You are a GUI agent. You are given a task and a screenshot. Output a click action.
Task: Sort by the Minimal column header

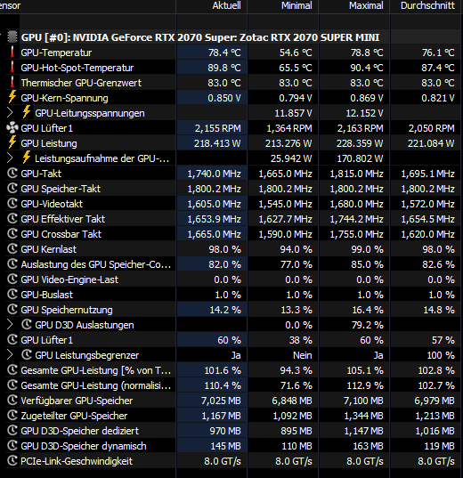[283, 6]
